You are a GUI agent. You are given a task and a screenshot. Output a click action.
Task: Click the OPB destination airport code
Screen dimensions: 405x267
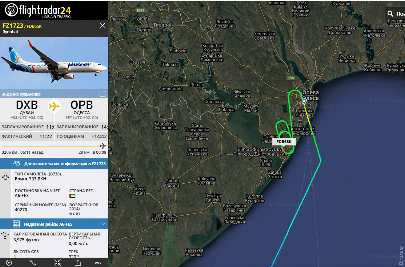82,105
